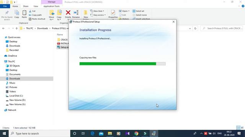This screenshot has width=245, height=137.
Task: Select Documents in navigation pane
Action: (15, 75)
